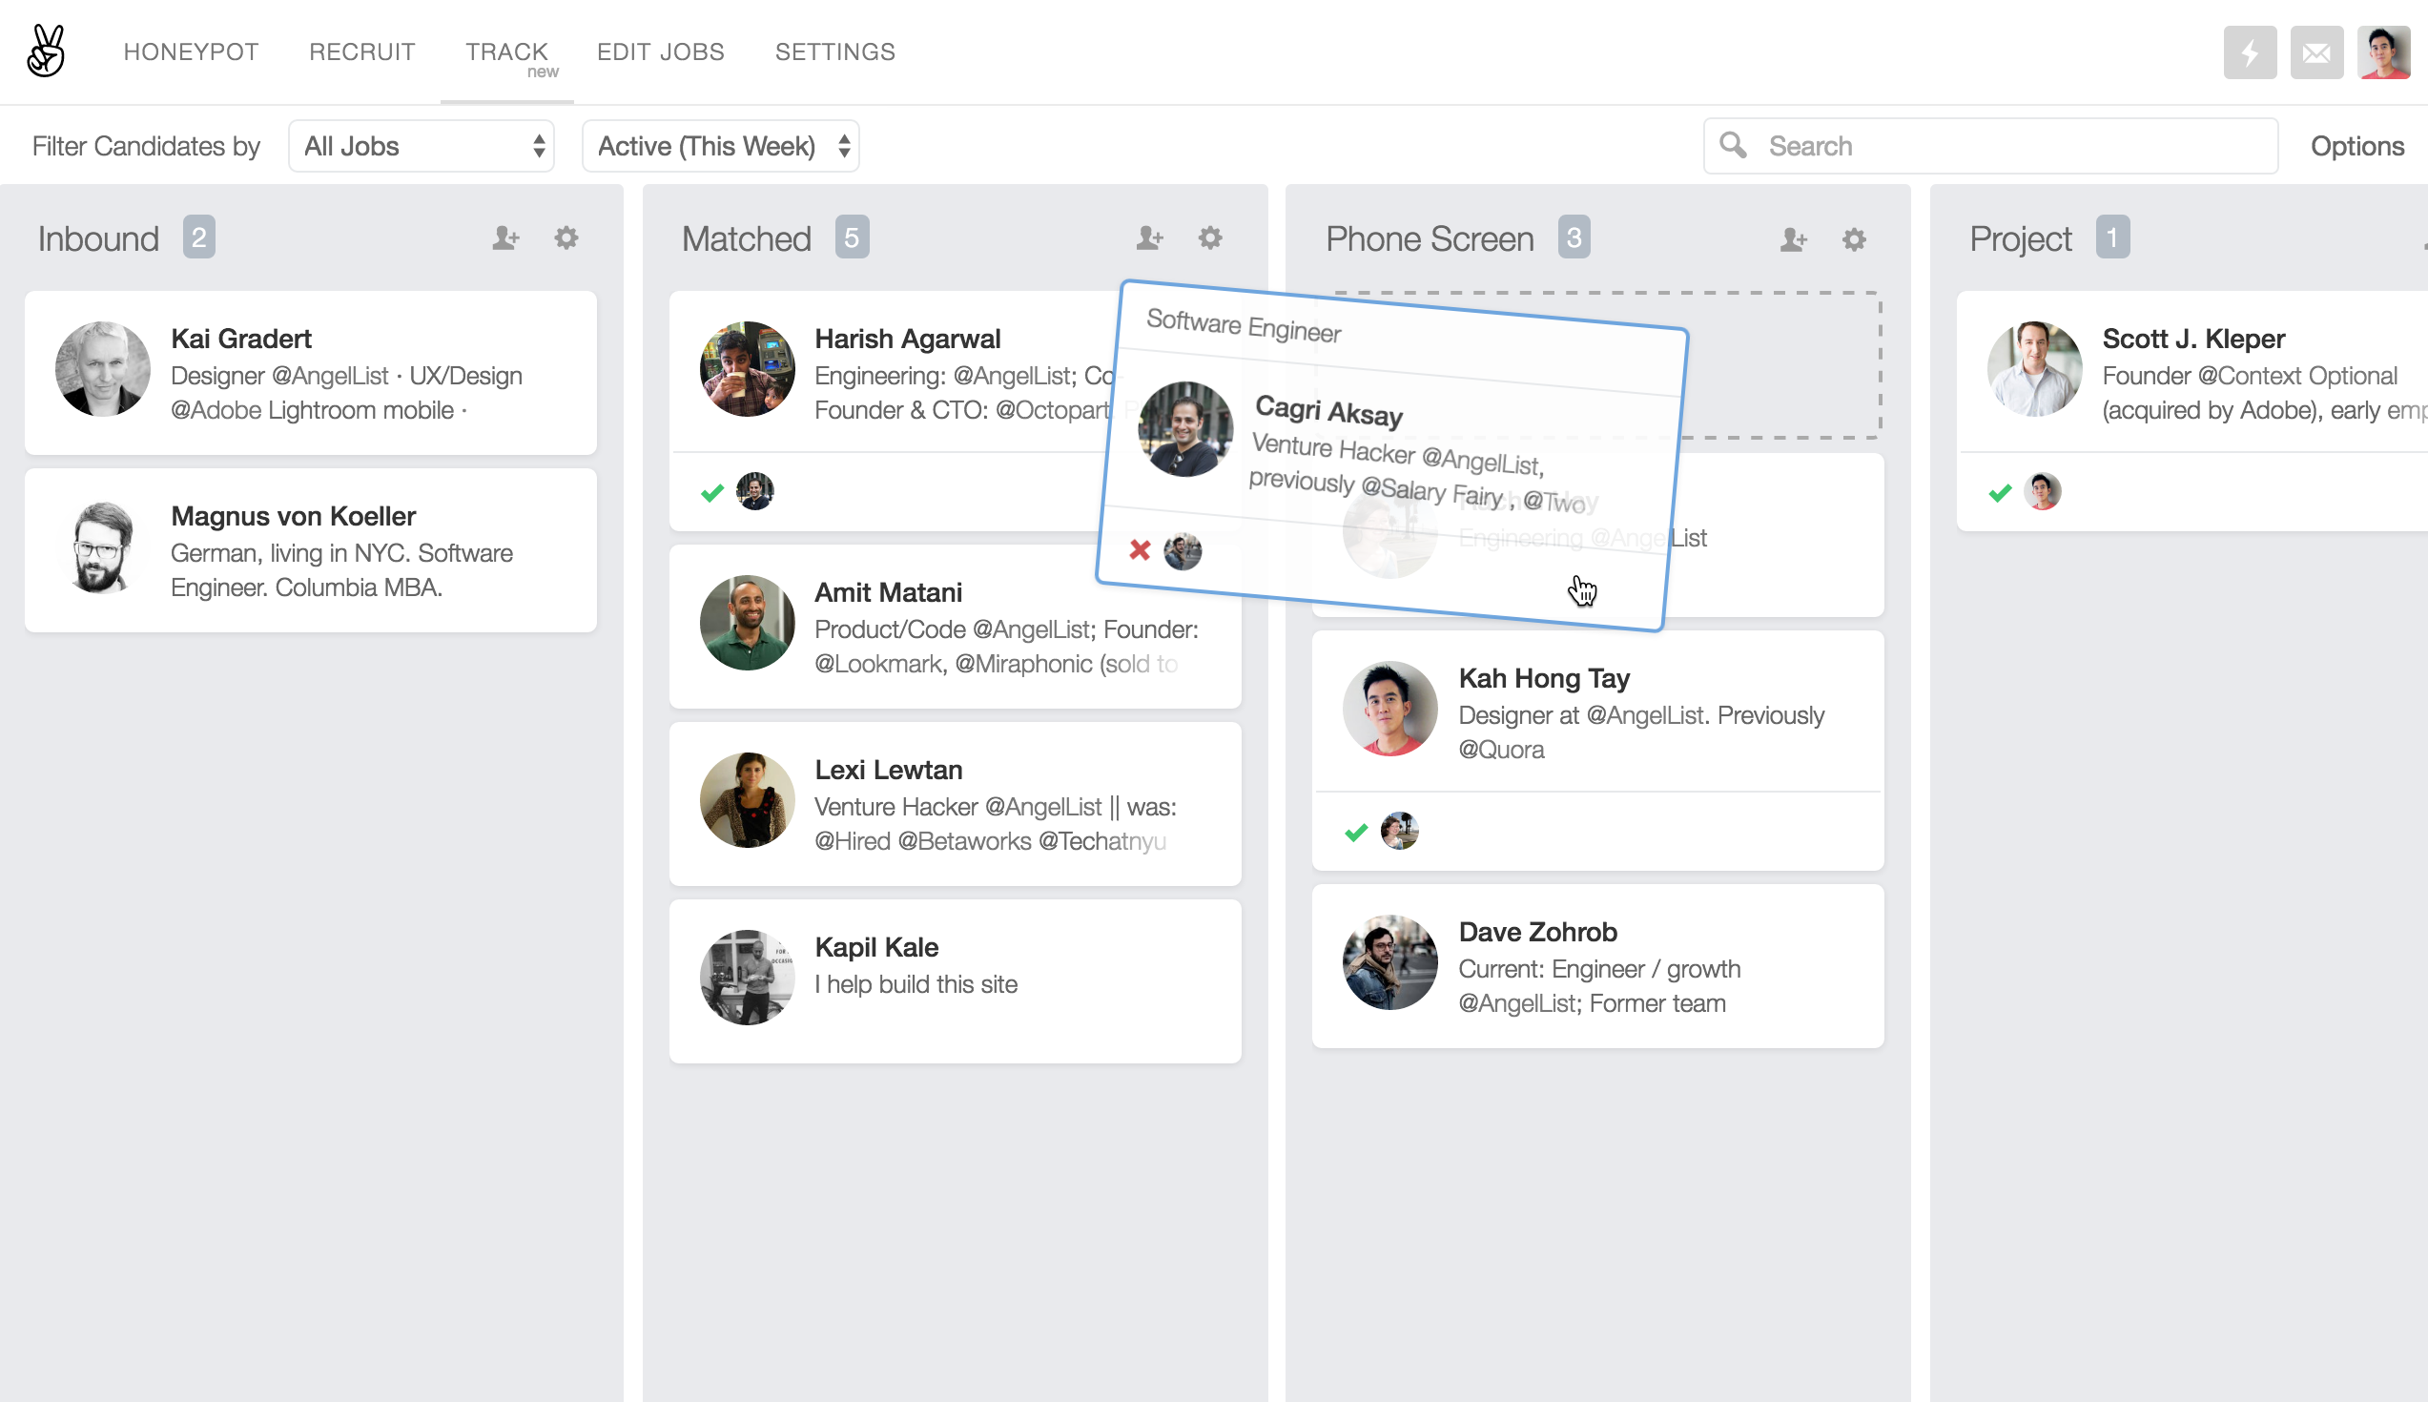2428x1402 pixels.
Task: Click add-candidate icon in Matched column
Action: 1149,237
